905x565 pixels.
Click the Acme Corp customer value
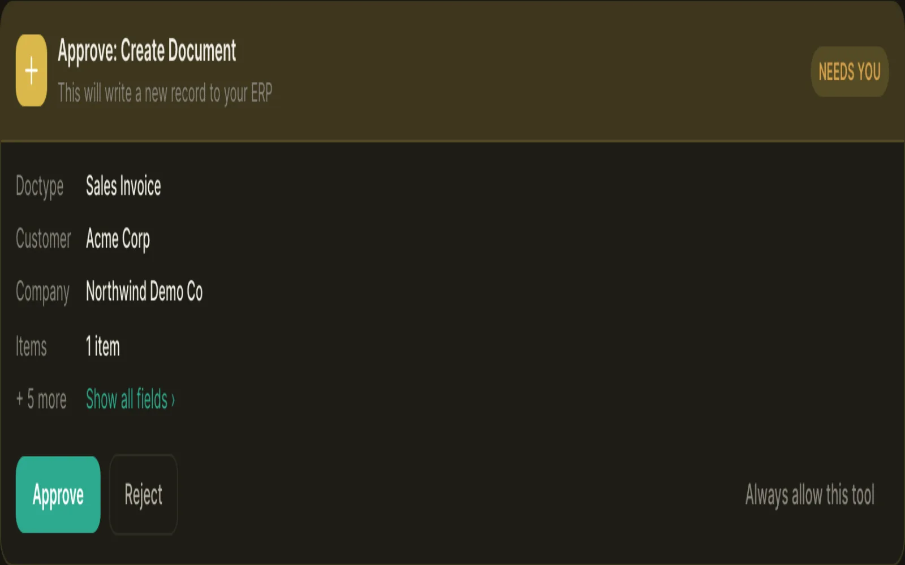118,239
